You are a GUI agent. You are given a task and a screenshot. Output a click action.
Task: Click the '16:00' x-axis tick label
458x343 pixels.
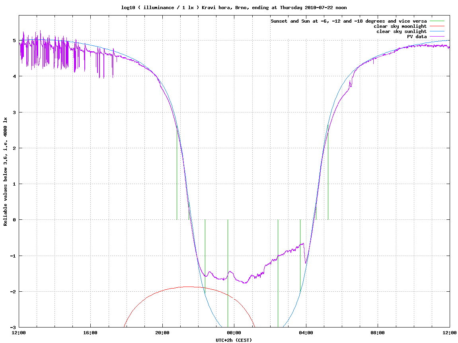(x=91, y=333)
